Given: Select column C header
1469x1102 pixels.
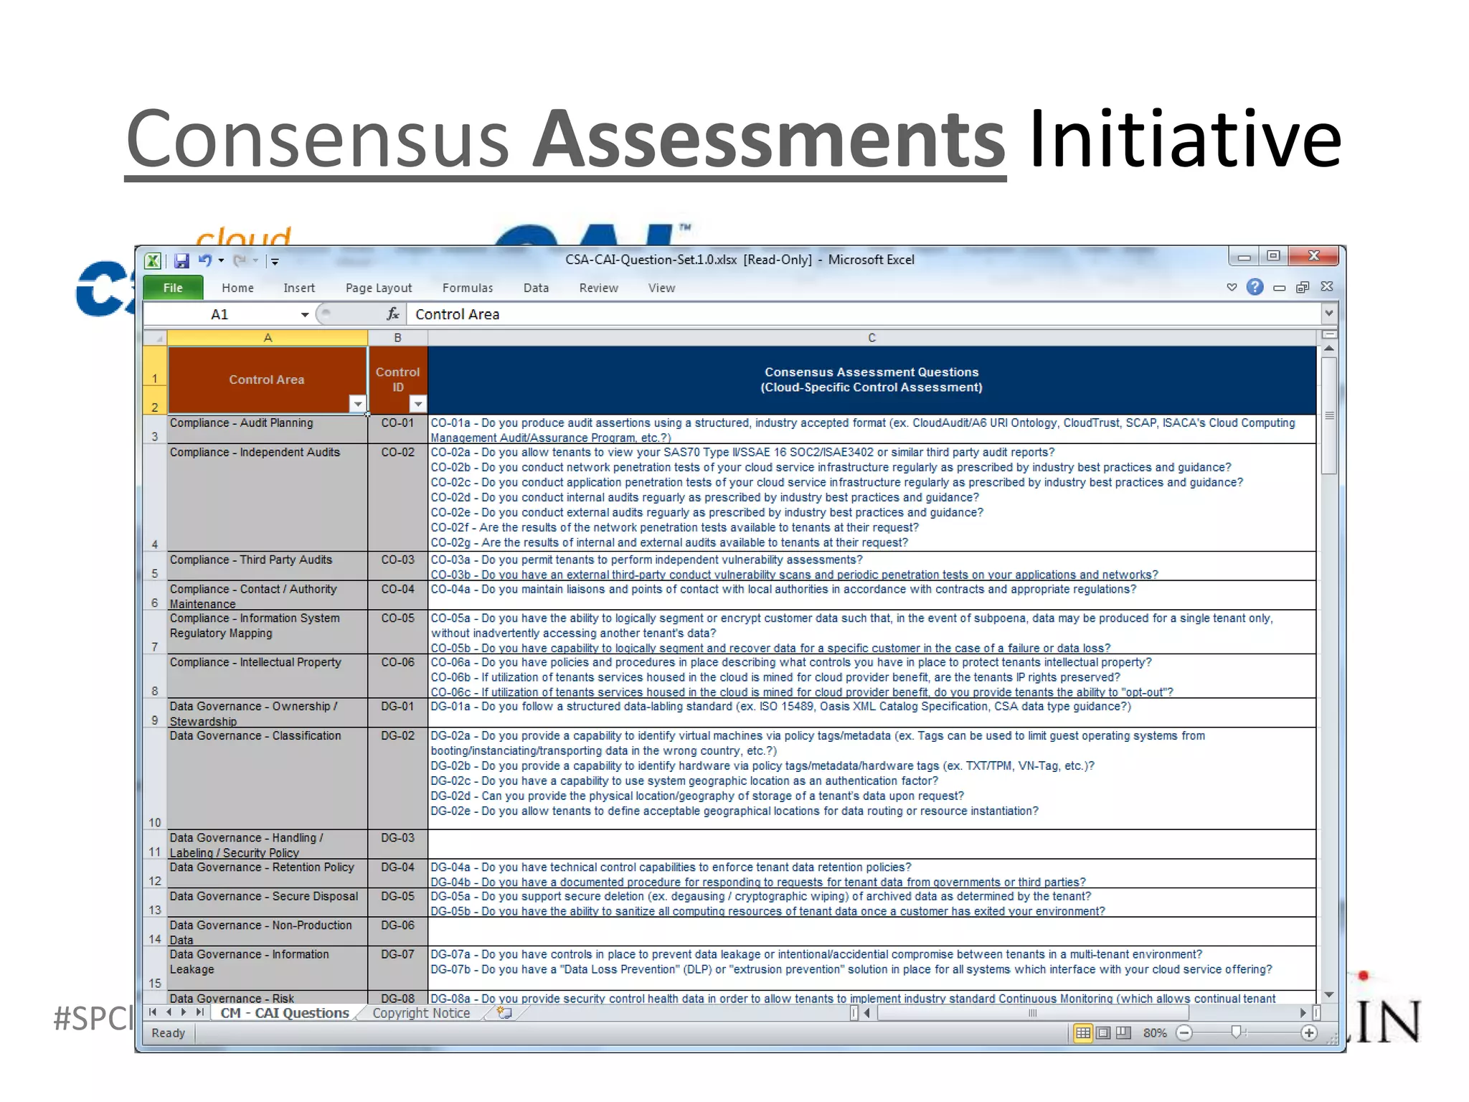Looking at the screenshot, I should 872,337.
